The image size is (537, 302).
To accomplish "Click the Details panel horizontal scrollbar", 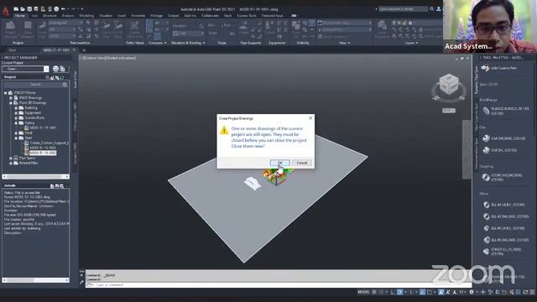I will pos(35,280).
